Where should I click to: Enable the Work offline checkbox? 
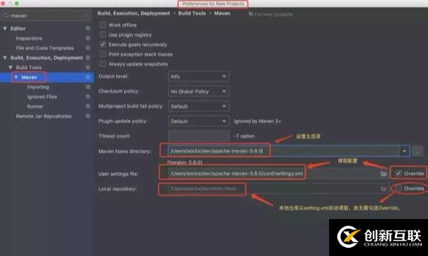click(x=103, y=25)
